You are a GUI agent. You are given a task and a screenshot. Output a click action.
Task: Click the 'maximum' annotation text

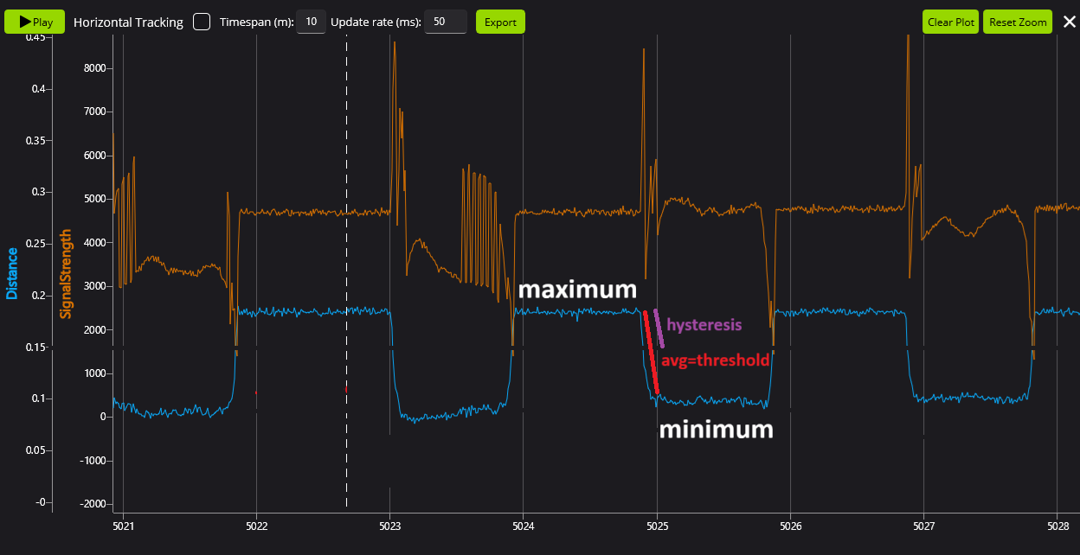(x=577, y=290)
